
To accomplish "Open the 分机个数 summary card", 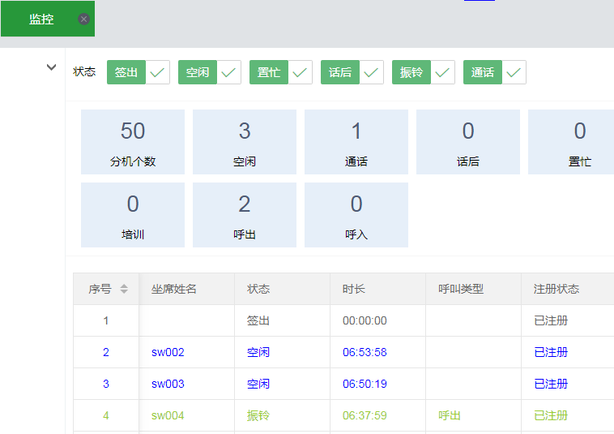I will point(133,142).
